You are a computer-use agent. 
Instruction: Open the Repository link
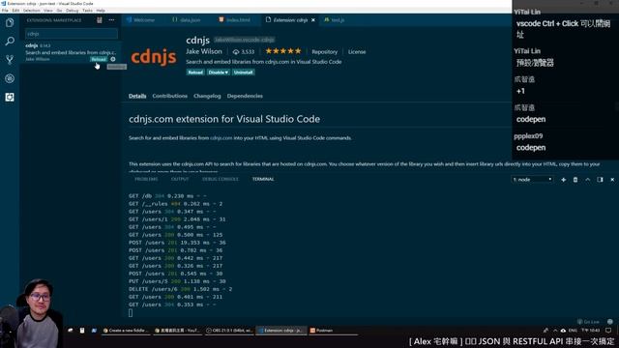point(325,51)
